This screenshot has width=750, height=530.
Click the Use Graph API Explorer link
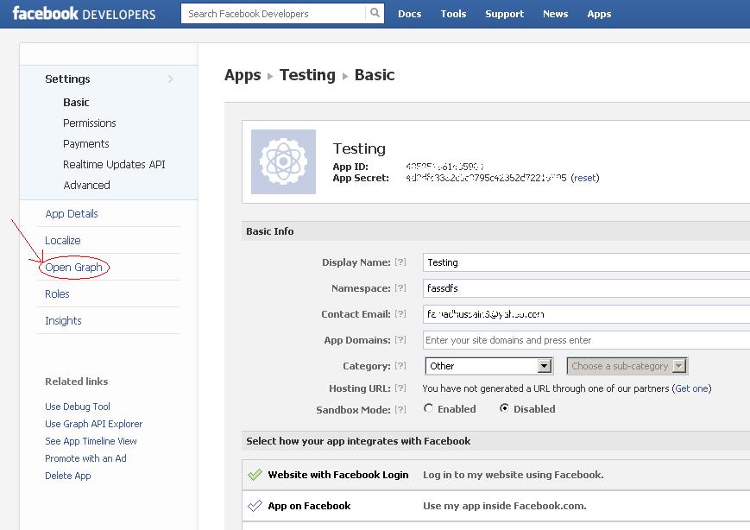(x=94, y=424)
